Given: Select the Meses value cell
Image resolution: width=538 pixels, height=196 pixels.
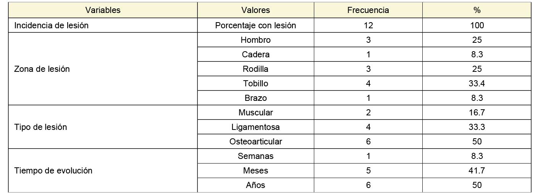Looking at the screenshot, I should 255,171.
